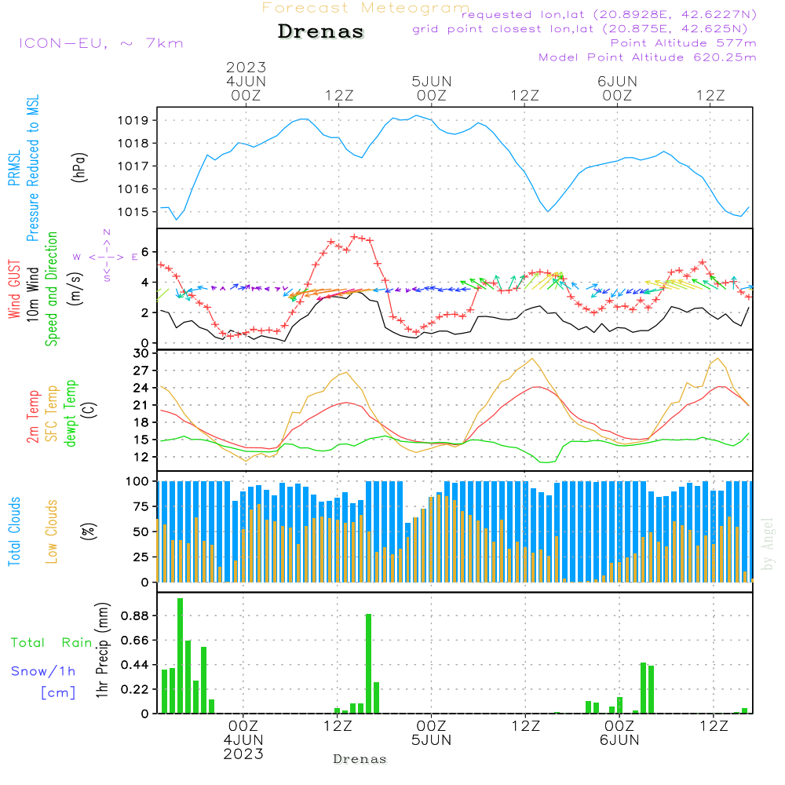Click the Drenas title at the top

(x=321, y=32)
